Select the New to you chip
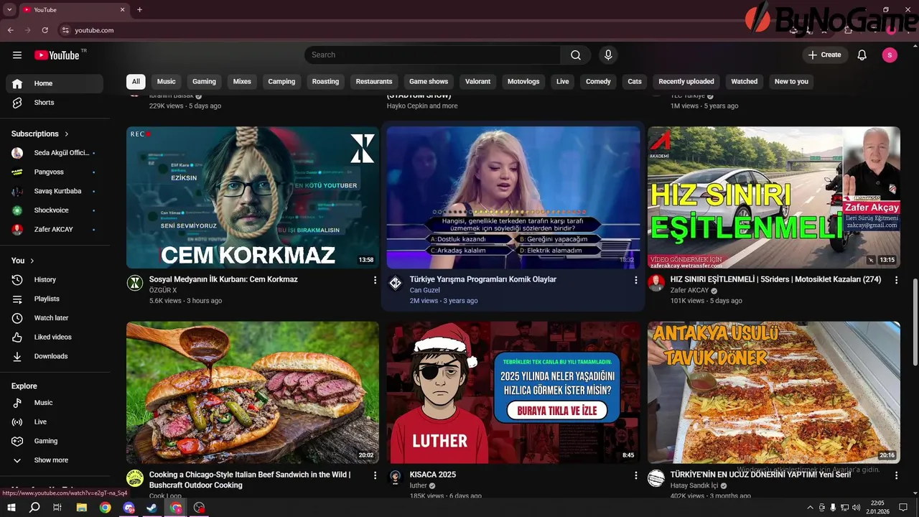Screen dimensions: 919x517 tap(791, 82)
